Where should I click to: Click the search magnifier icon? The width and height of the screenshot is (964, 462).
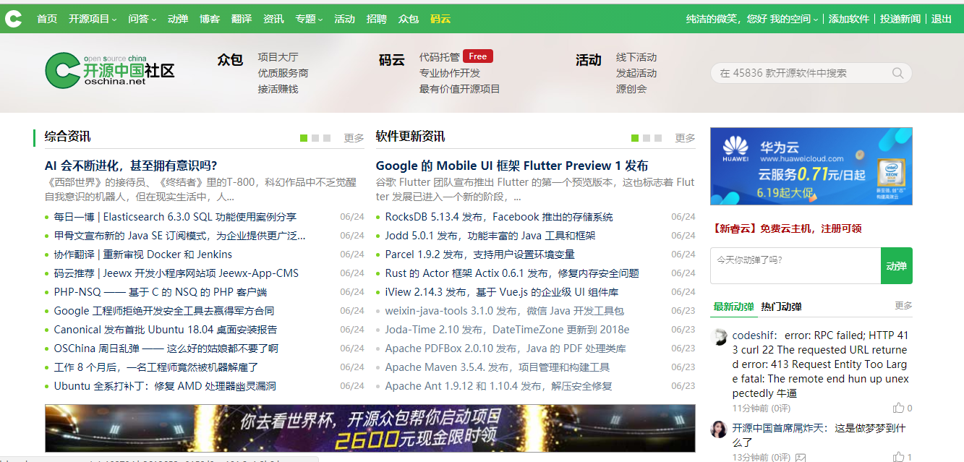point(897,73)
